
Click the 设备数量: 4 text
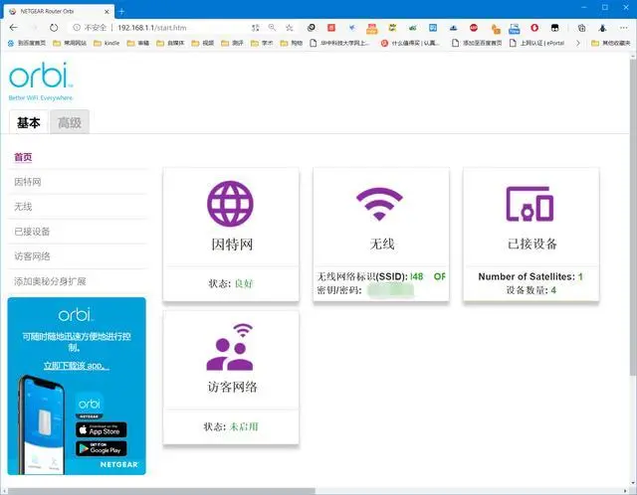(531, 290)
